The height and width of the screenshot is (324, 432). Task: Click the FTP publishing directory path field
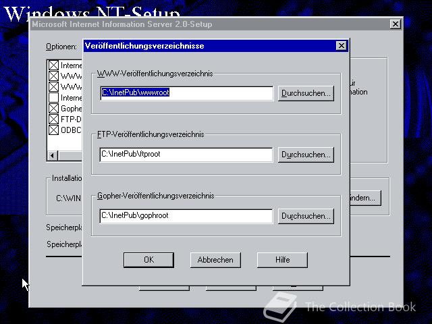click(186, 155)
